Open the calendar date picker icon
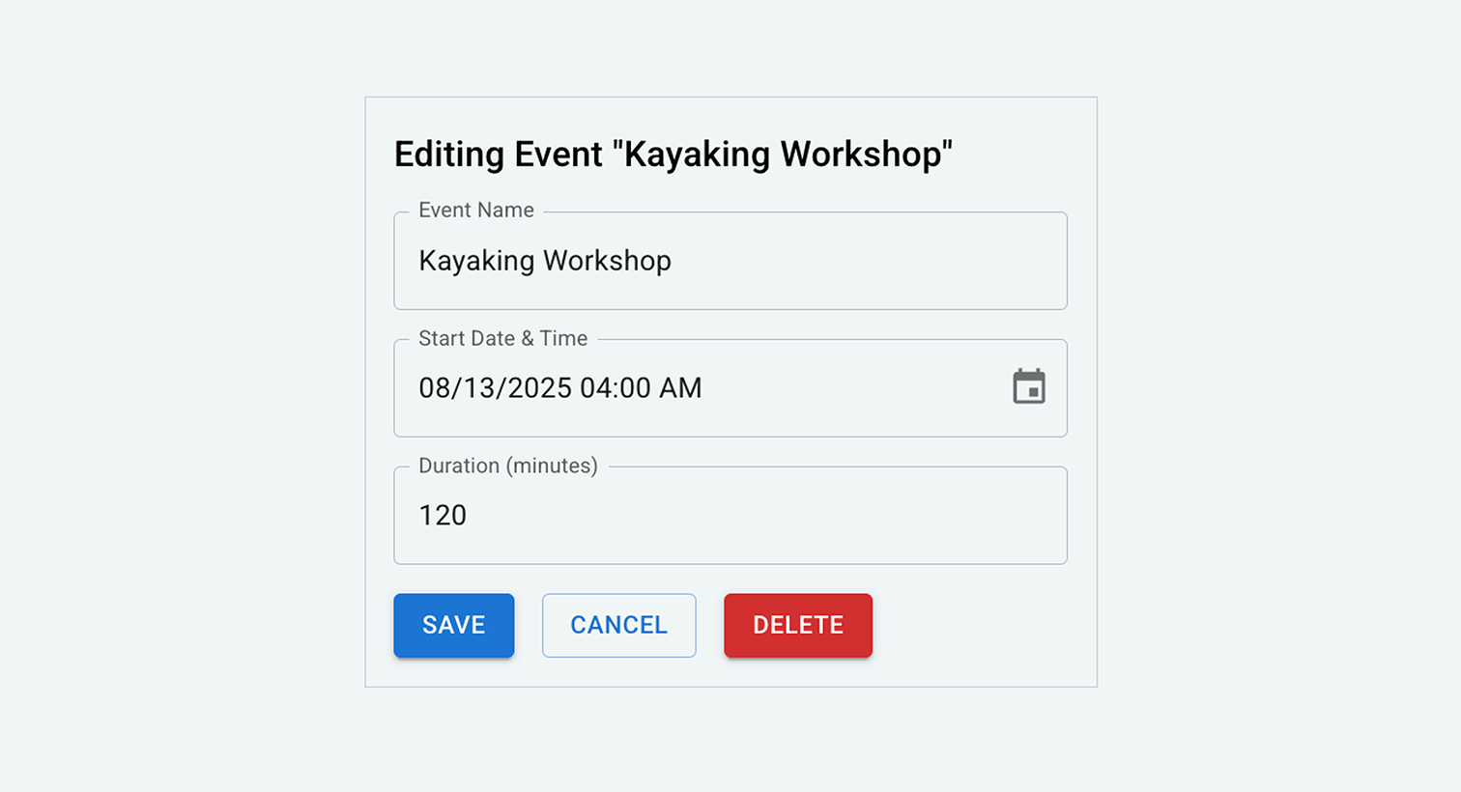Screen dimensions: 1461x792 tap(1029, 387)
